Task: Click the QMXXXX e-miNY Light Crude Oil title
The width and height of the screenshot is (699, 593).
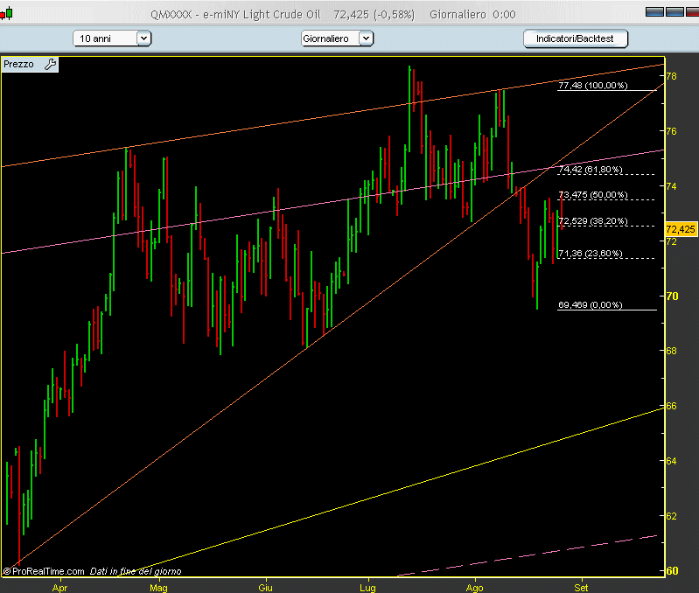Action: pyautogui.click(x=235, y=15)
